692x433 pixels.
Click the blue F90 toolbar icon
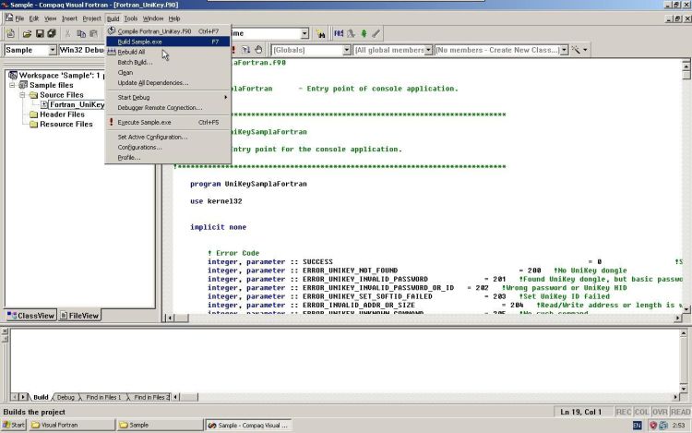click(339, 33)
